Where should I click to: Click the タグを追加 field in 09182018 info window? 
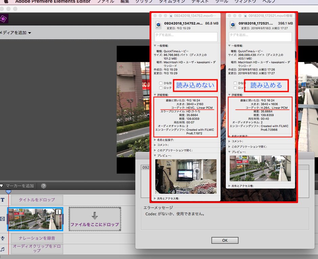[260, 37]
